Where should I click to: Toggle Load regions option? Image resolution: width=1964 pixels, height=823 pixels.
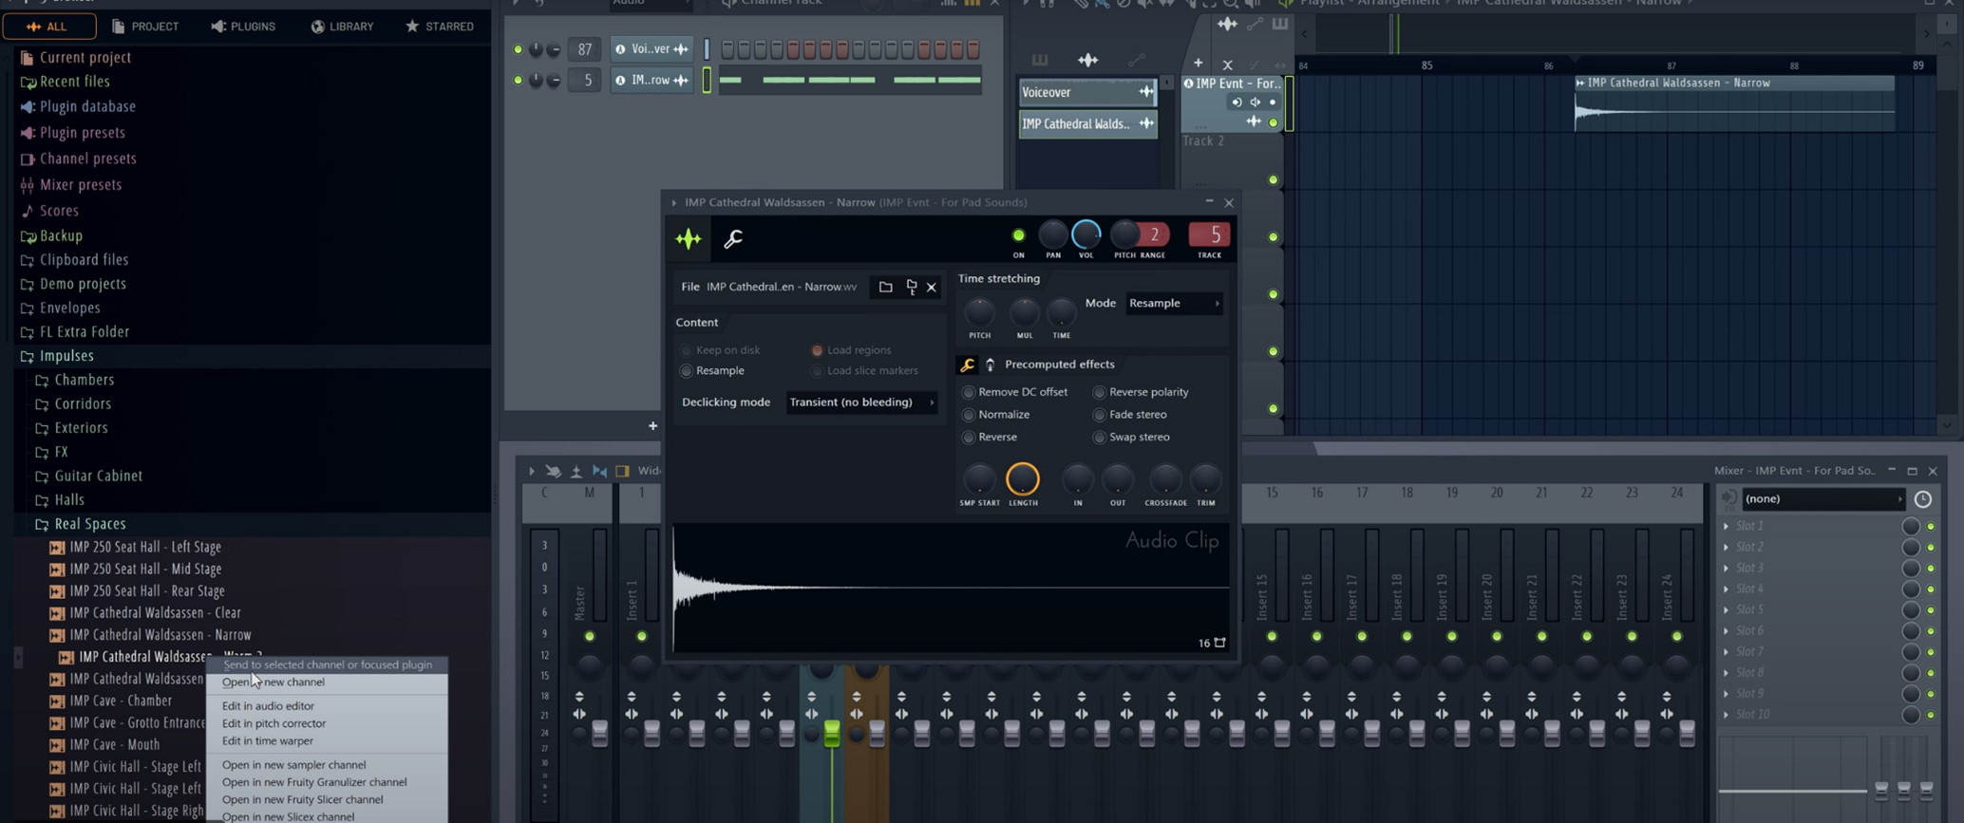click(x=817, y=350)
